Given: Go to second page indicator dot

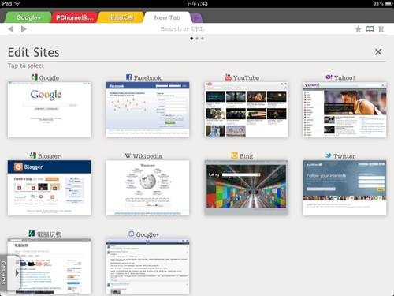Looking at the screenshot, I should click(x=197, y=39).
